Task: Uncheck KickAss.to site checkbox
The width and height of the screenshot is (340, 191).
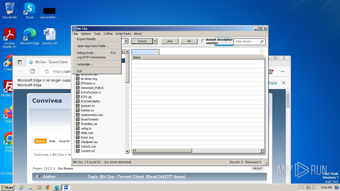Action: pos(78,110)
